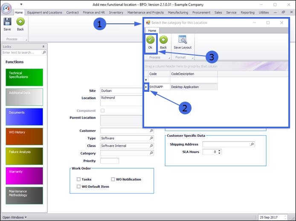This screenshot has width=296, height=221.
Task: Sort by the Code column header
Action: [x=159, y=74]
